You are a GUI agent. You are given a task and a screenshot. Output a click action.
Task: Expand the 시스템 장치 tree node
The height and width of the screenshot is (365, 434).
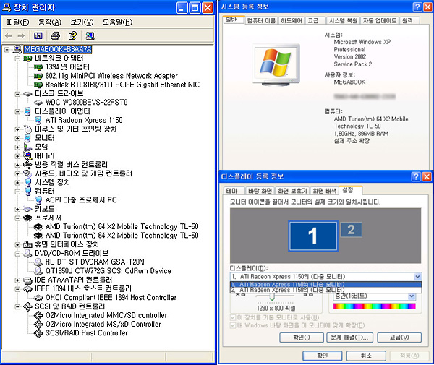17,182
